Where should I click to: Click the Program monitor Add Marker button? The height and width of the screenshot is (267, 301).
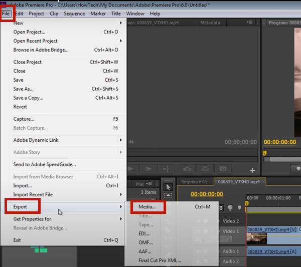(x=298, y=169)
